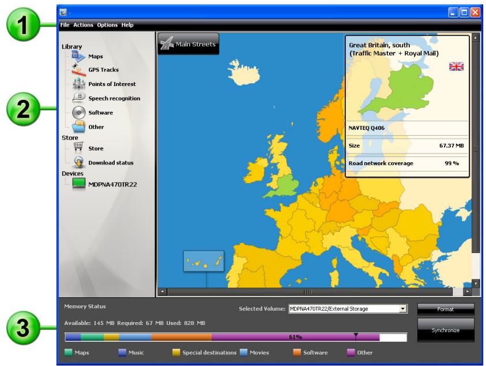
Task: Click the Road network coverage 99 % value
Action: (451, 163)
